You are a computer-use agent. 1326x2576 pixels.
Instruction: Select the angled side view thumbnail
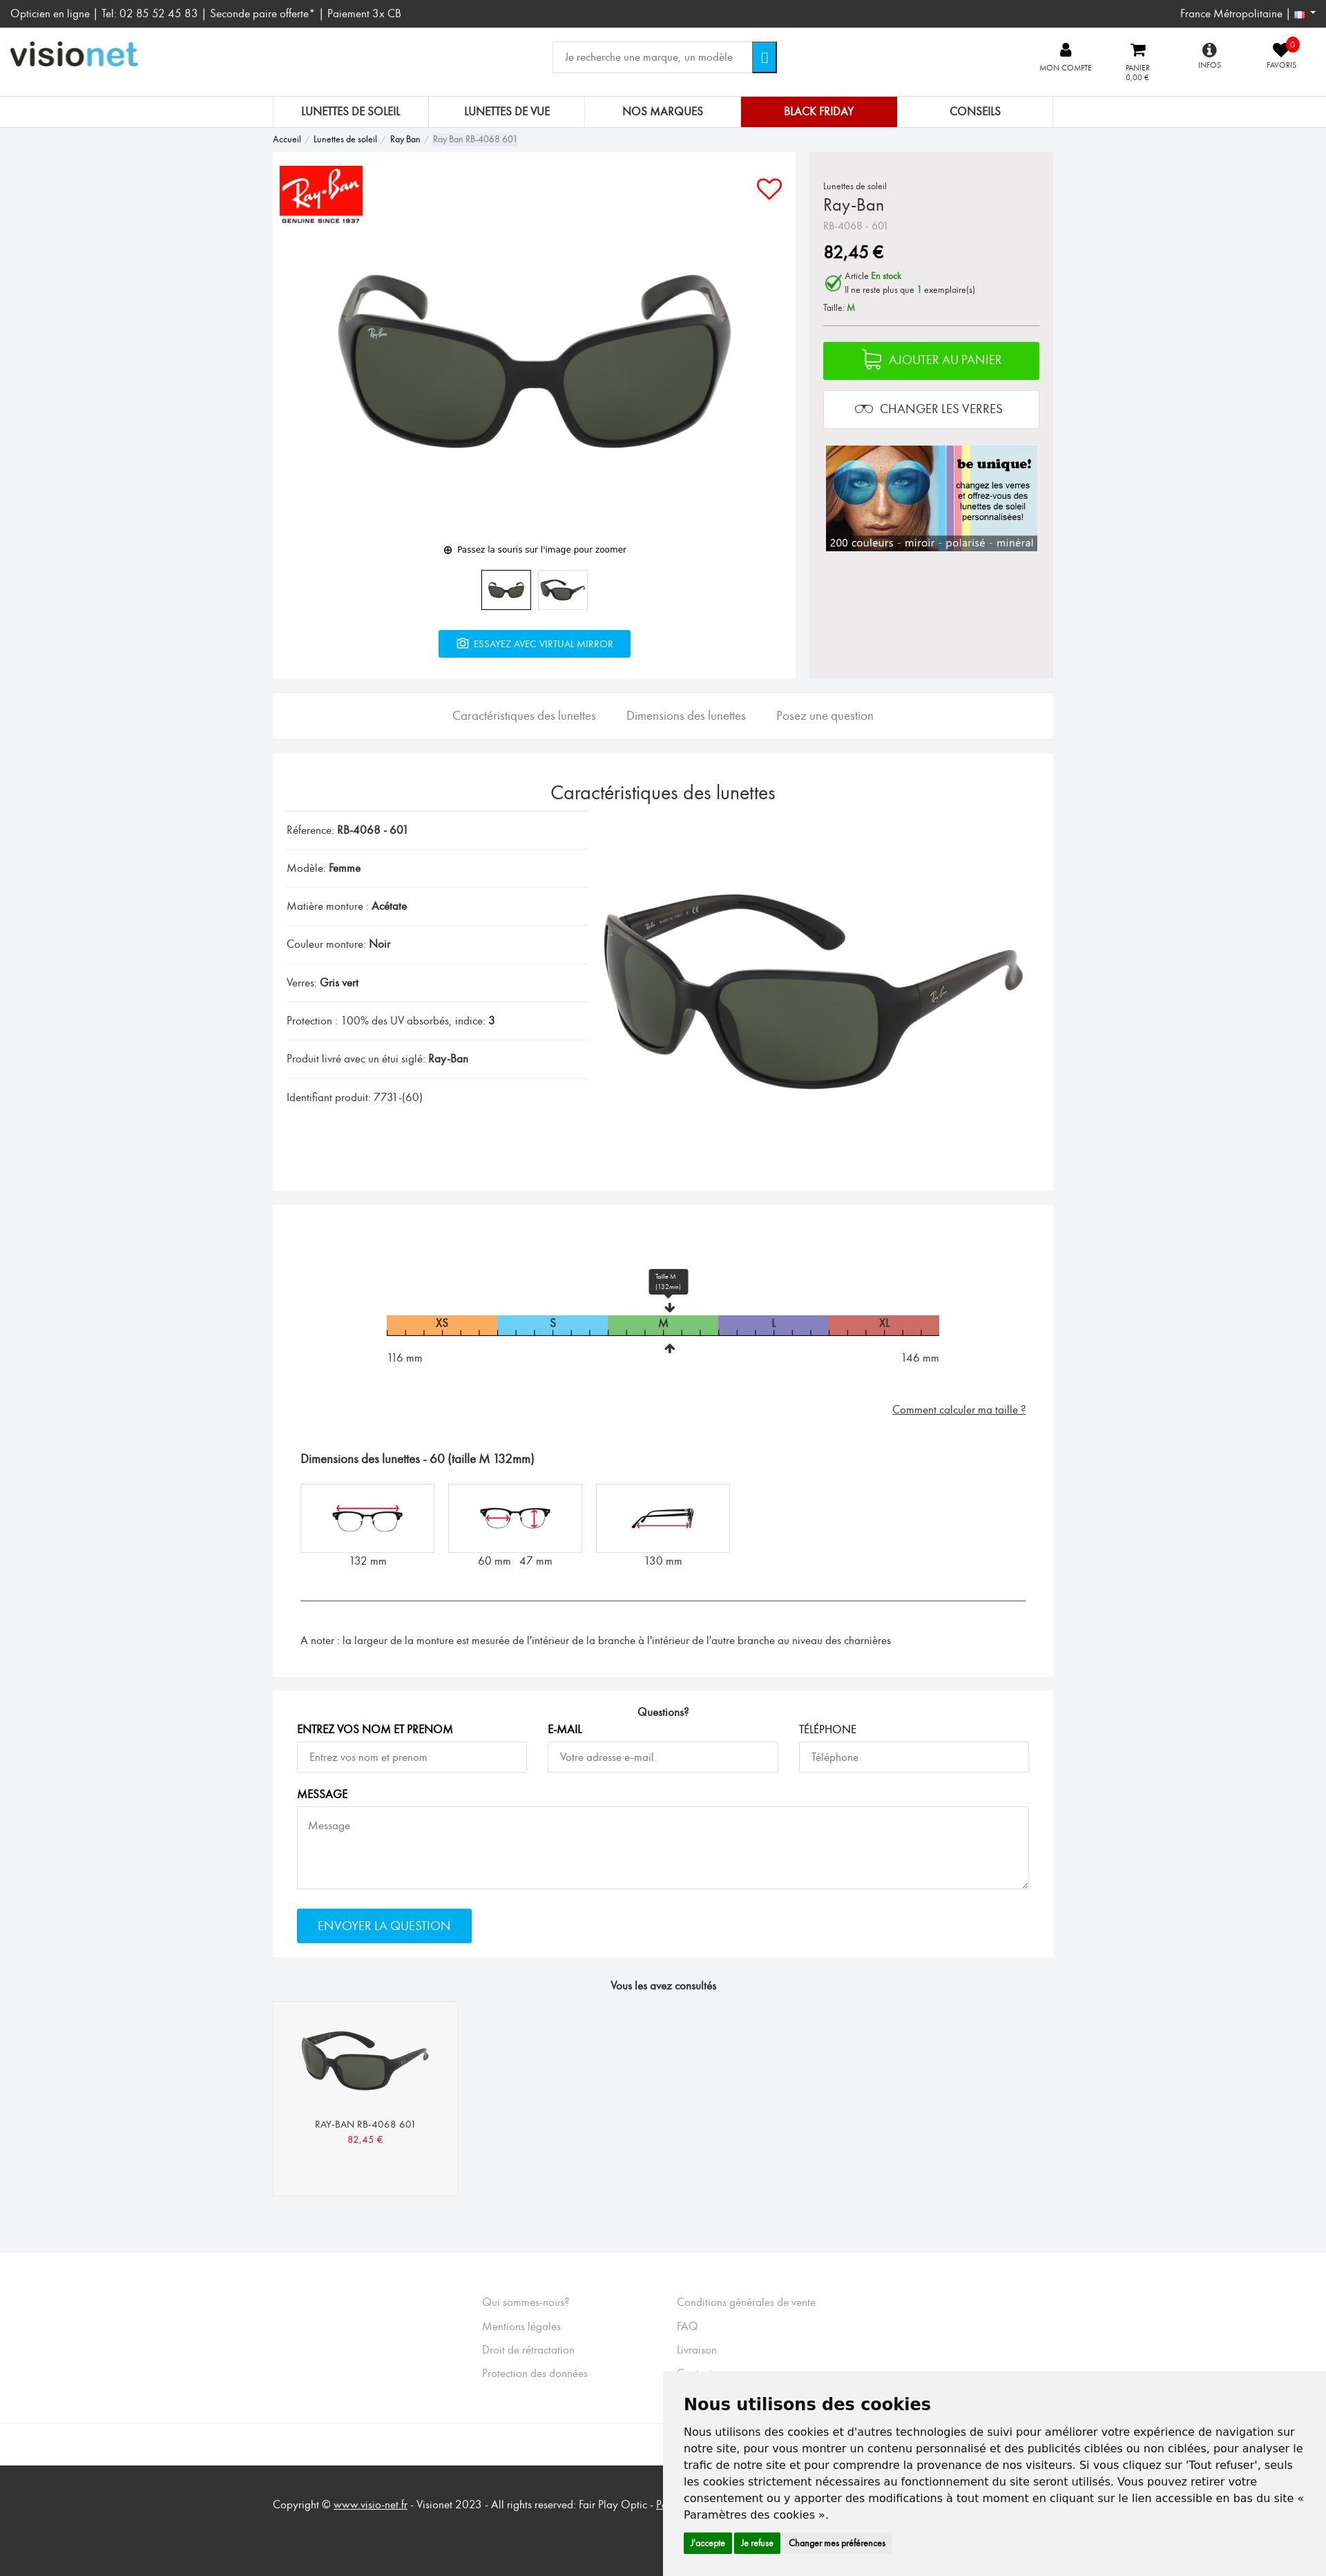563,590
